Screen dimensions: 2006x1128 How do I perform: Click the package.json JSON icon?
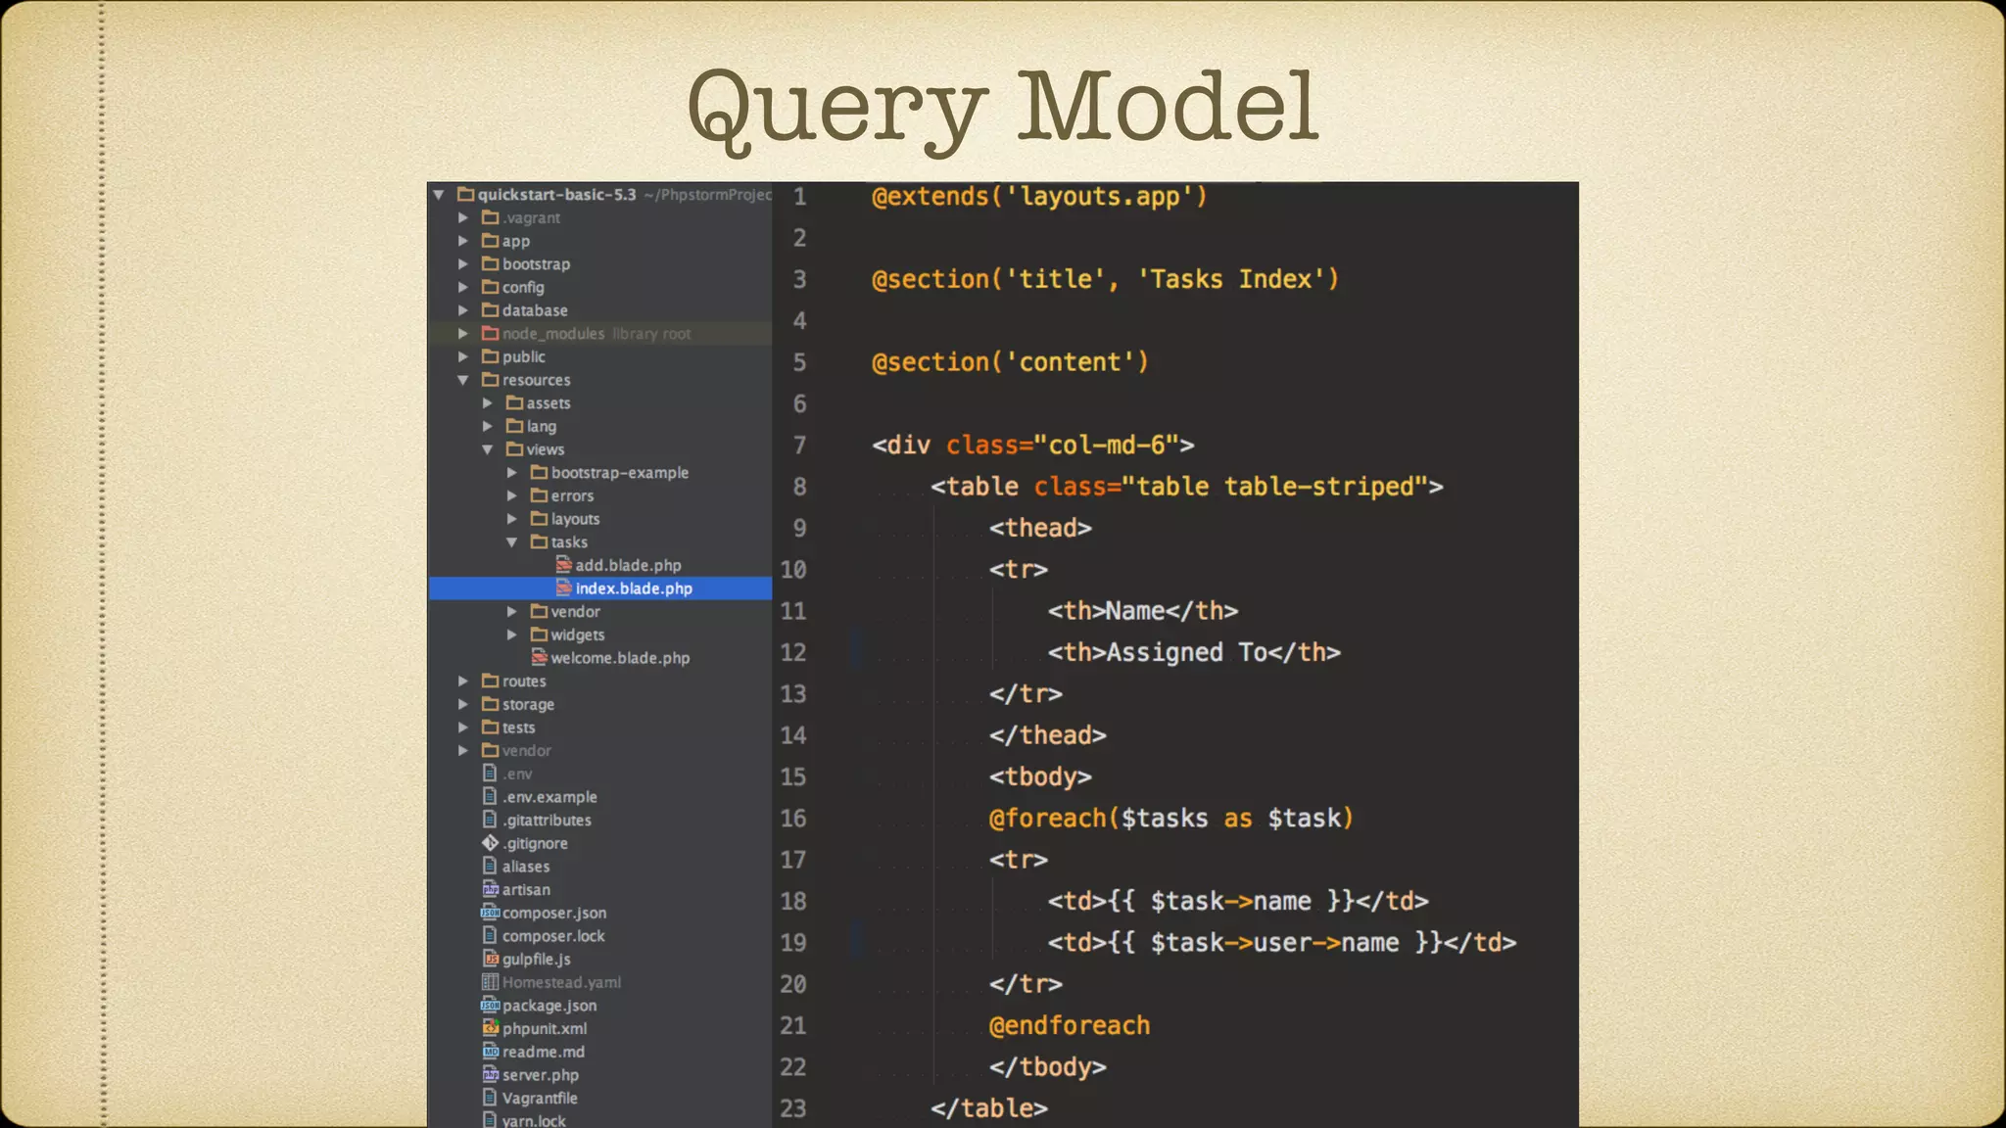tap(491, 1005)
